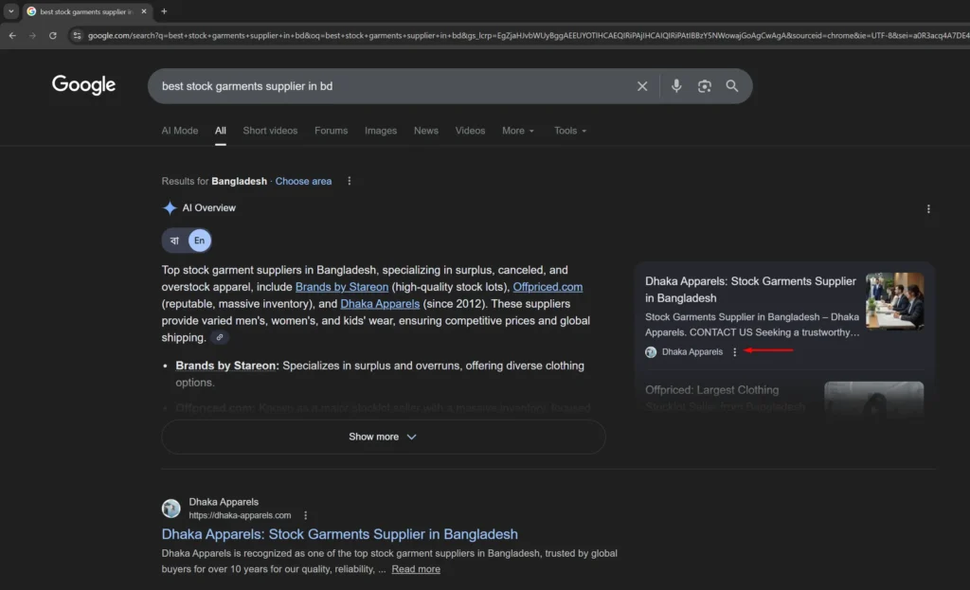
Task: Open the Tools dropdown
Action: pos(569,131)
